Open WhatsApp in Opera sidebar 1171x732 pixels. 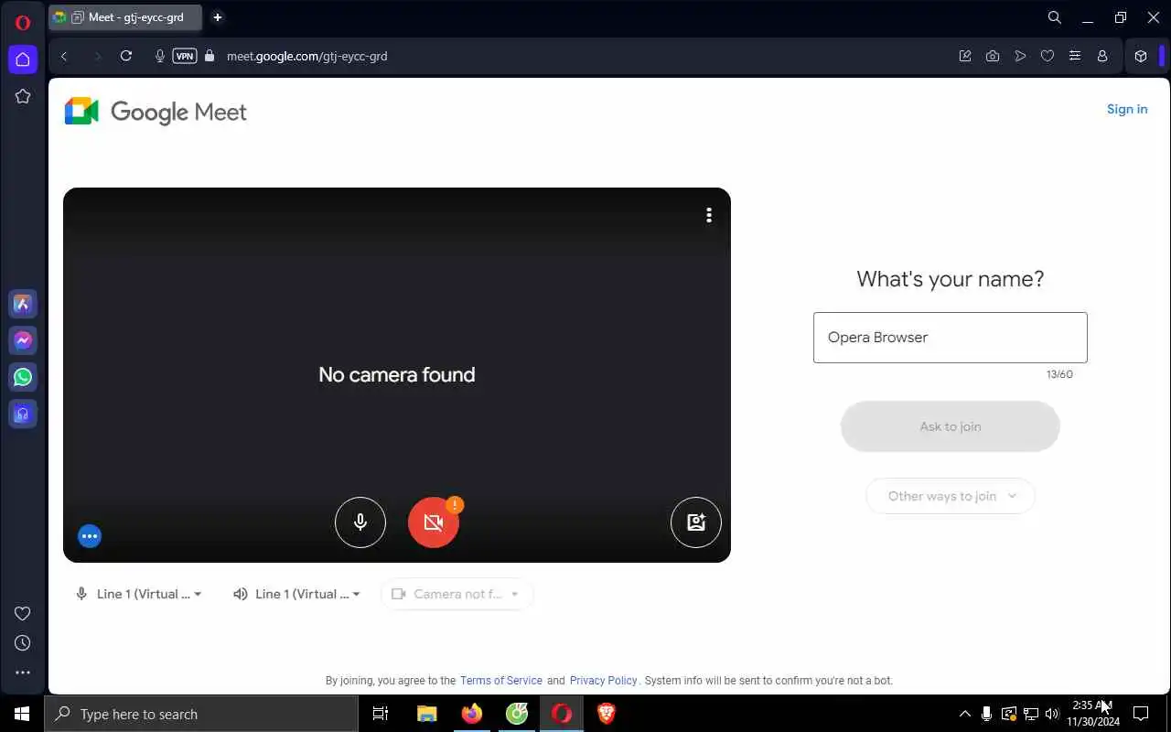click(23, 377)
